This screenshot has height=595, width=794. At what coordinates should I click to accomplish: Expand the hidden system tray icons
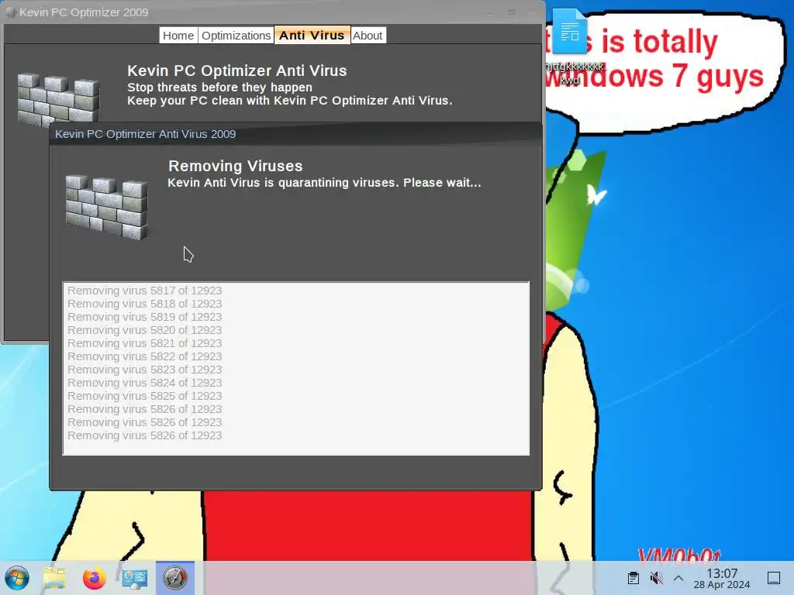tap(678, 578)
